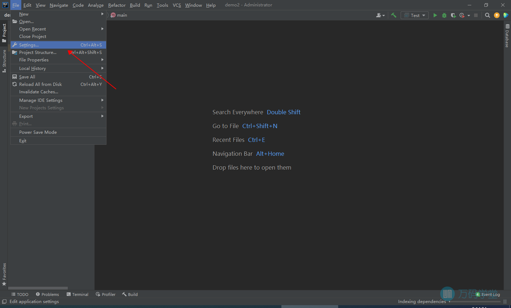This screenshot has height=308, width=511.
Task: Open the Favorites tool window stripe
Action: [x=4, y=274]
